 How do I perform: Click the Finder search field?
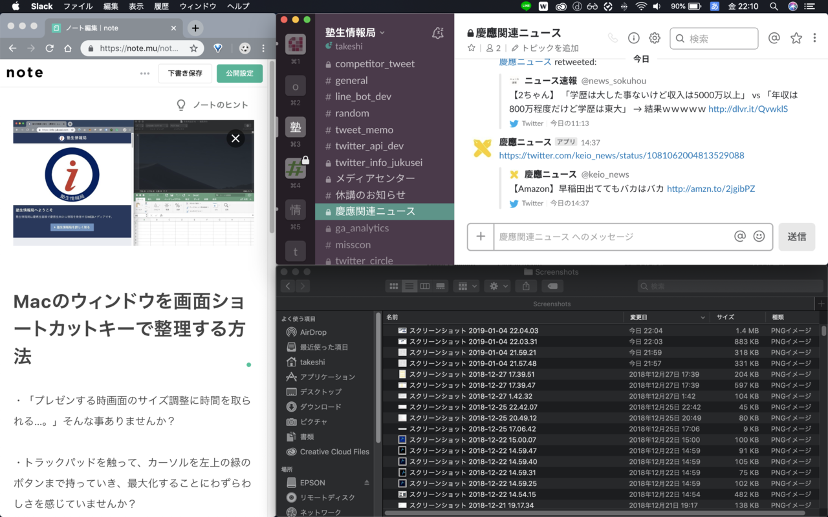pos(731,286)
